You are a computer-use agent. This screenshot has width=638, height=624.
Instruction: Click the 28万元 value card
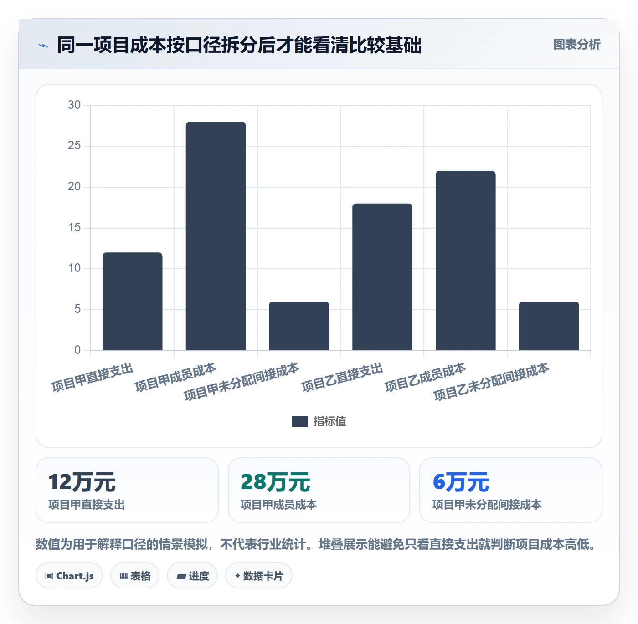coord(319,490)
